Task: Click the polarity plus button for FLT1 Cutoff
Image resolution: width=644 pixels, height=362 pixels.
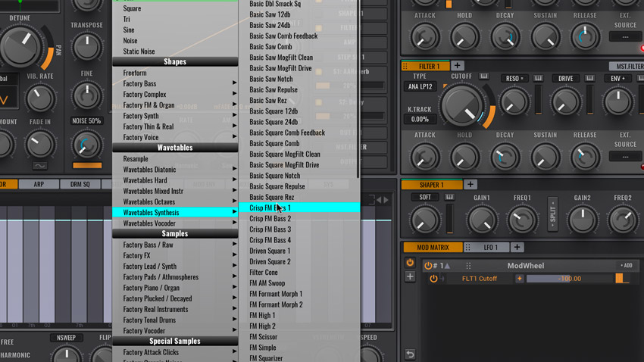Action: pos(520,279)
